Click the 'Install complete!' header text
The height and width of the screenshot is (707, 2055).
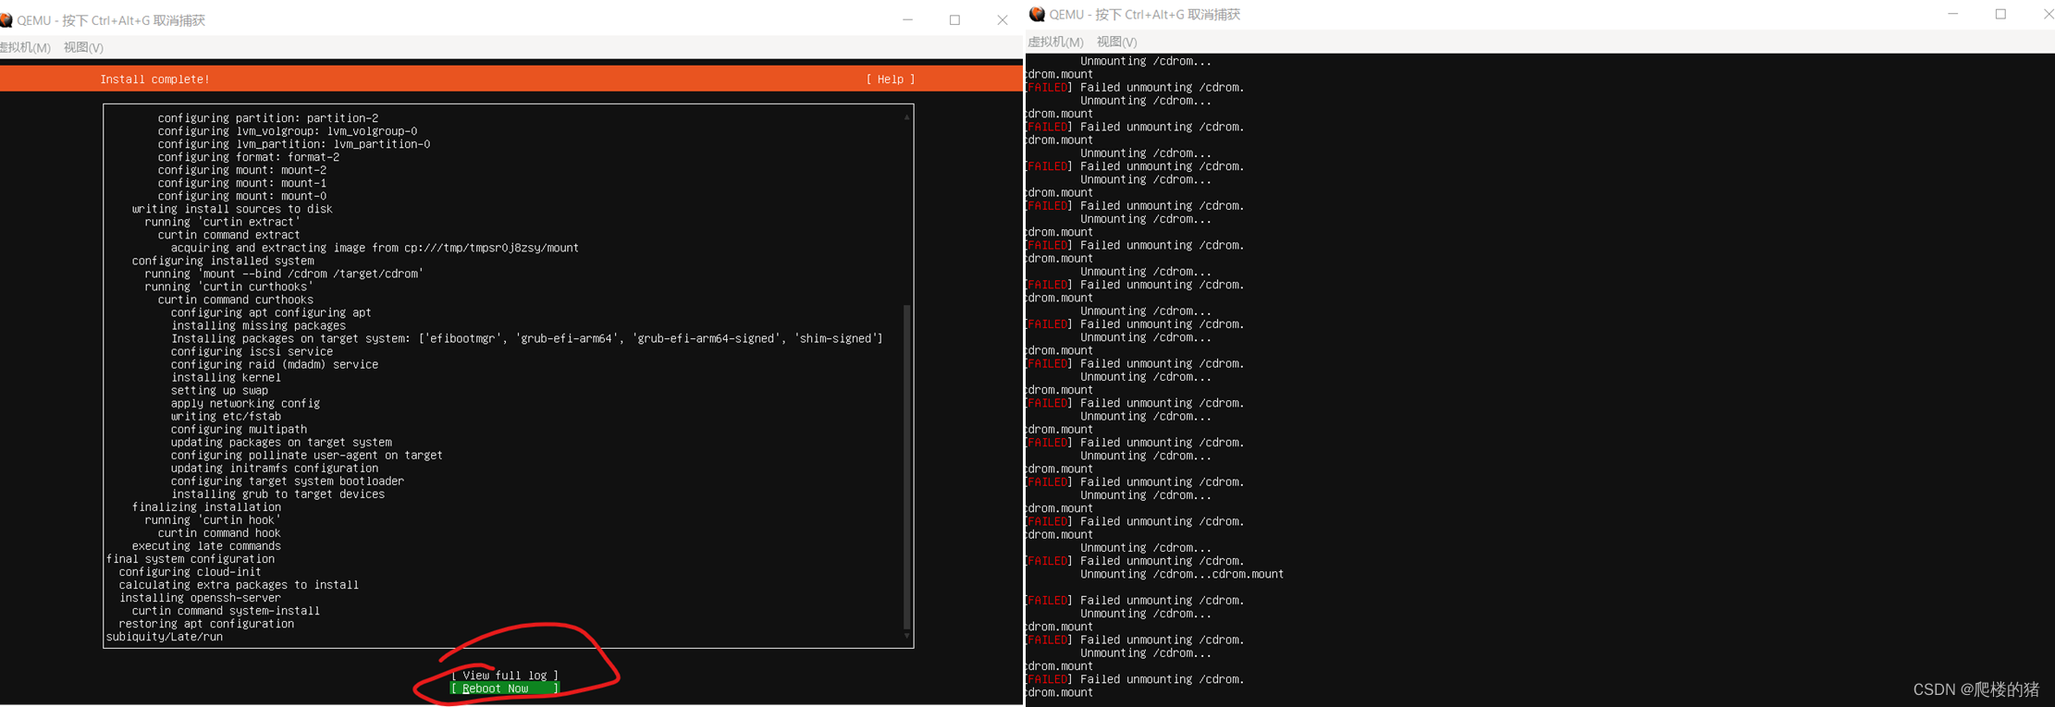click(155, 79)
